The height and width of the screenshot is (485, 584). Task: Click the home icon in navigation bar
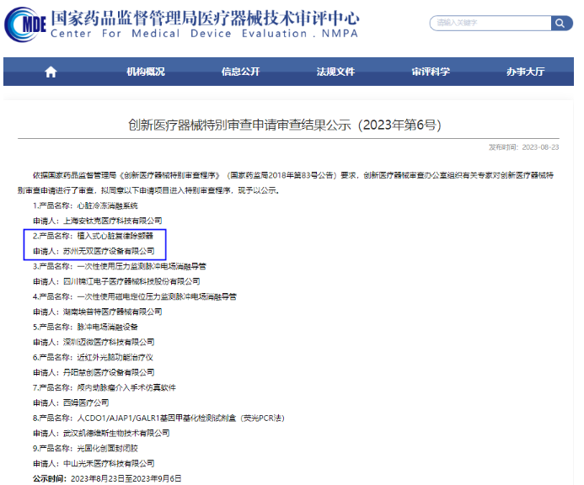pyautogui.click(x=51, y=72)
